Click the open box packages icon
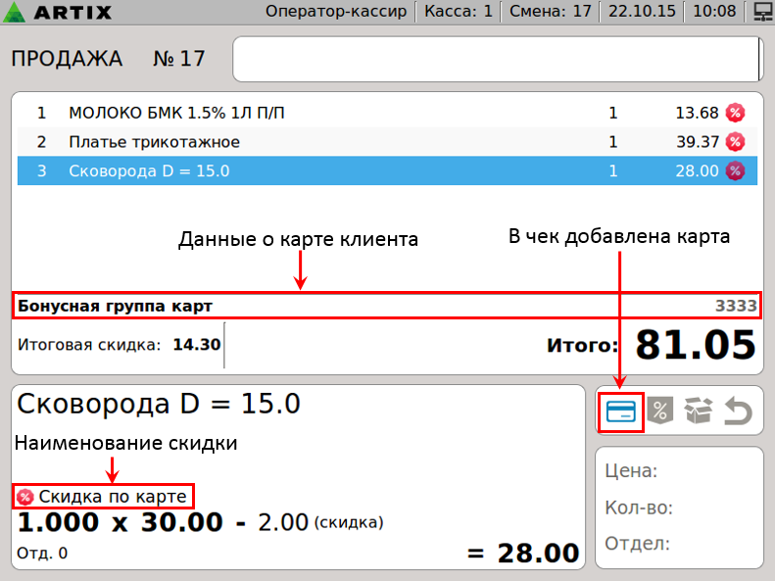 pyautogui.click(x=699, y=411)
